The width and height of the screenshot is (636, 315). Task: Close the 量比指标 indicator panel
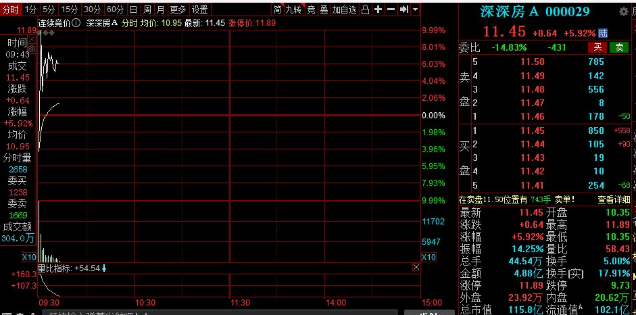(x=416, y=267)
